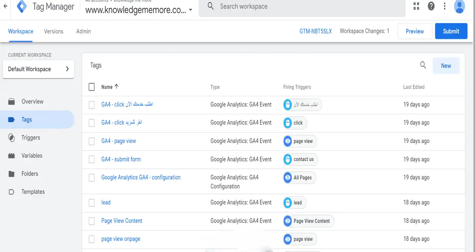The image size is (475, 252).
Task: Click the Templates sidebar icon
Action: (x=12, y=192)
